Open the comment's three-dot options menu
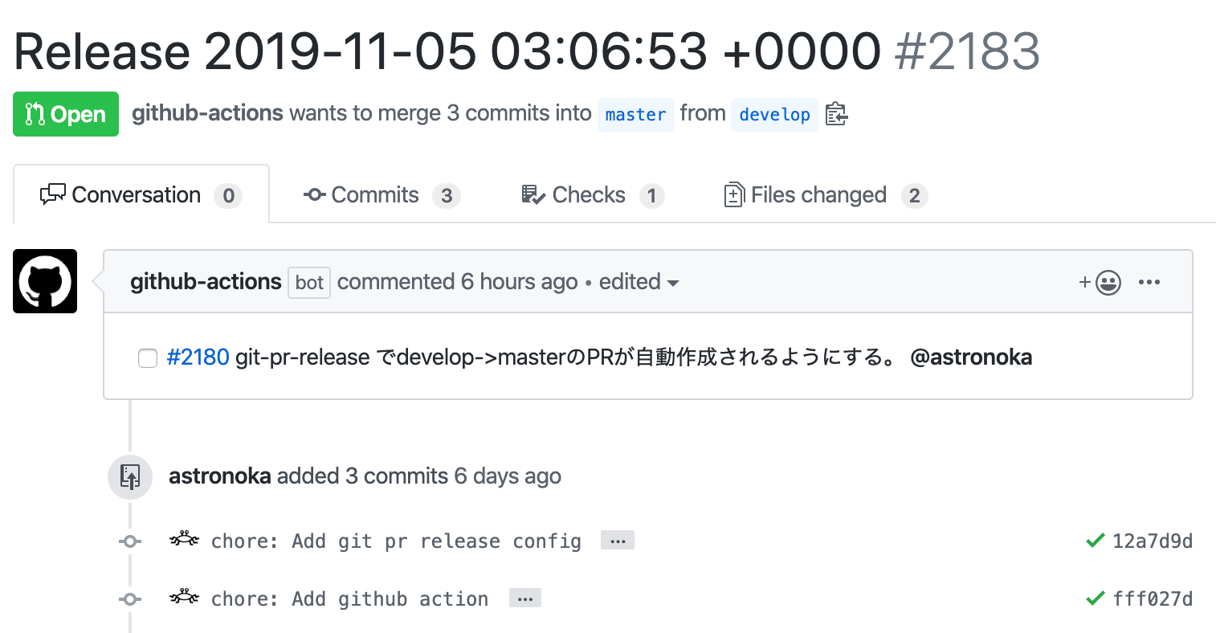1216x633 pixels. pos(1149,282)
